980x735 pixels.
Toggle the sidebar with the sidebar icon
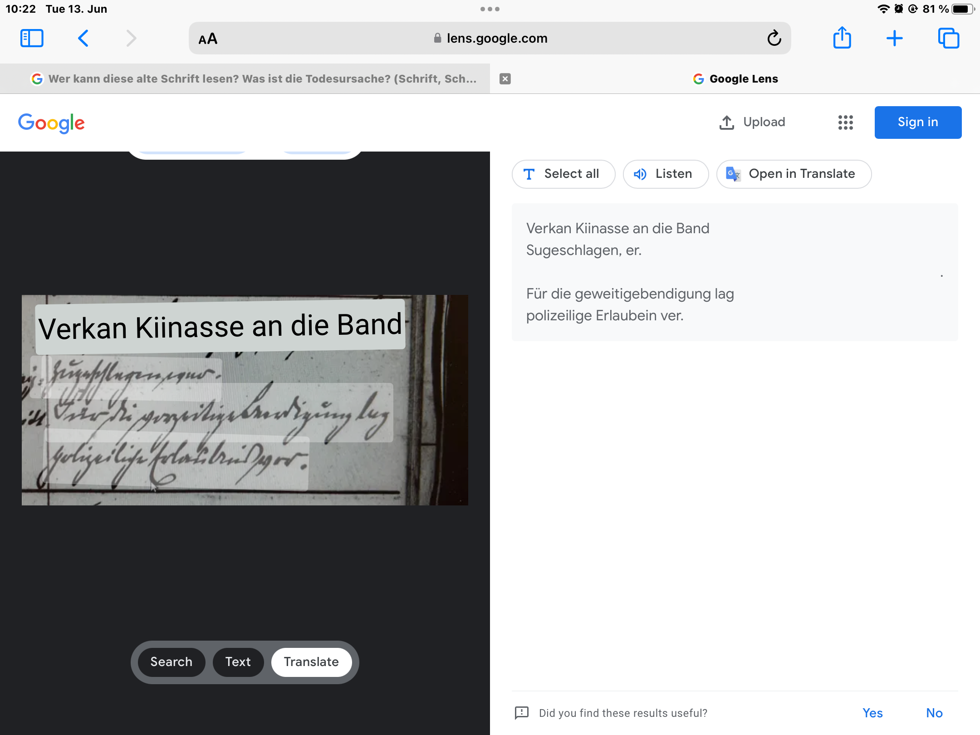pyautogui.click(x=31, y=38)
